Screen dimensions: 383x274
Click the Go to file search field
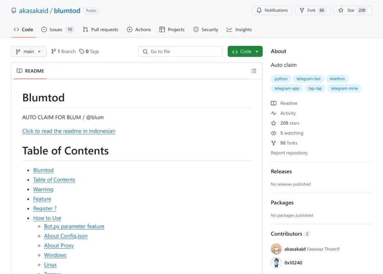tap(180, 52)
